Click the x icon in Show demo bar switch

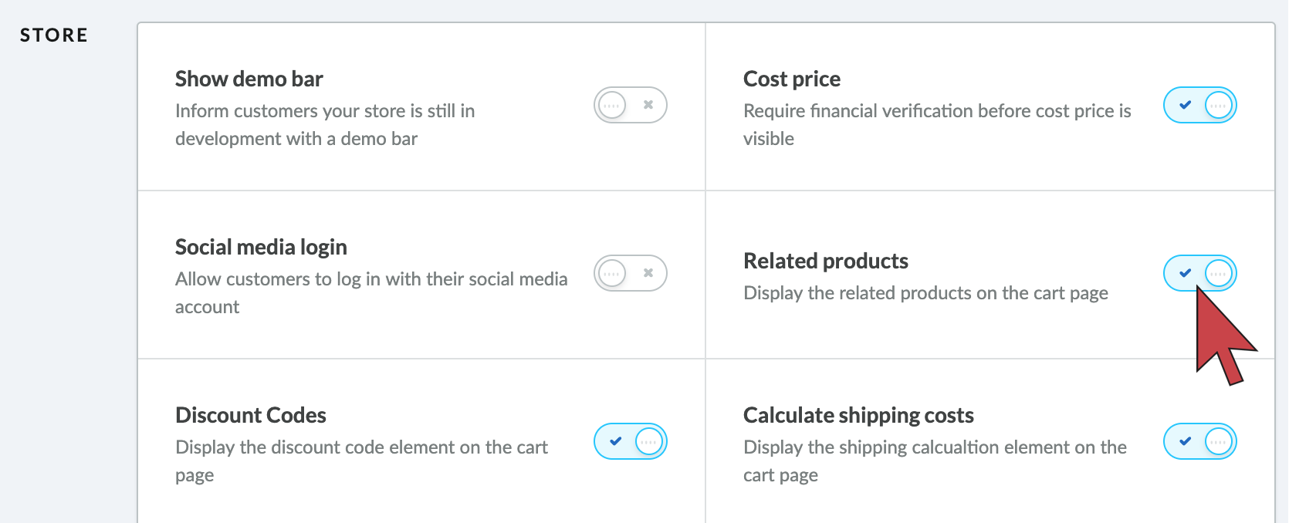click(648, 105)
